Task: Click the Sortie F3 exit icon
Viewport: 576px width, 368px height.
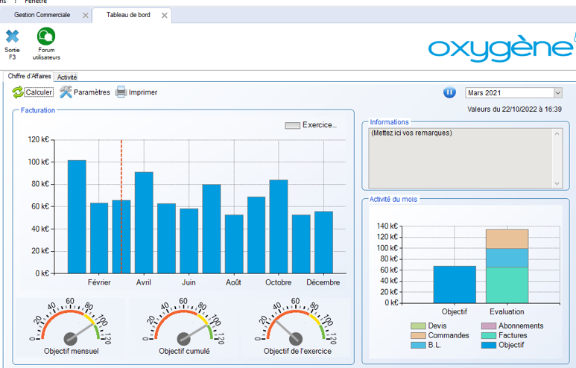Action: coord(12,37)
